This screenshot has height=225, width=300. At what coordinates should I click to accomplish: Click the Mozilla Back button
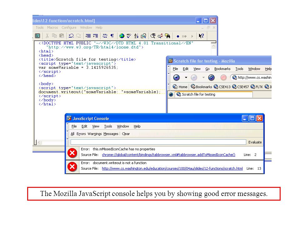pyautogui.click(x=176, y=77)
